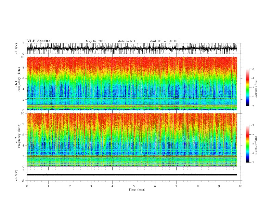Click the ch.1 spectrogram panel
The image size is (271, 209).
coord(132,83)
